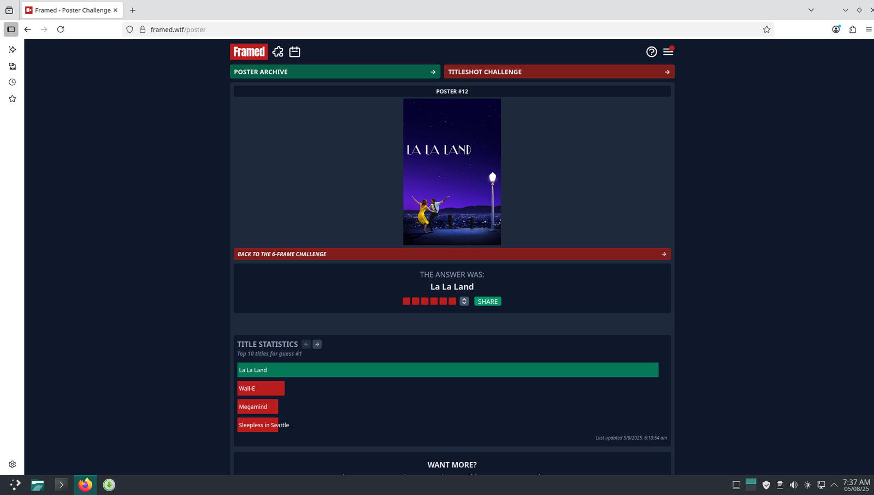Open history in the sidebar

tap(12, 82)
